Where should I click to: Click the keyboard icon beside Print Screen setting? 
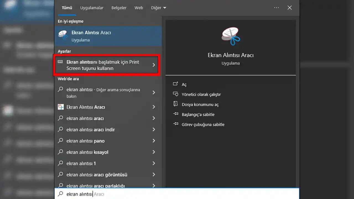pyautogui.click(x=60, y=62)
